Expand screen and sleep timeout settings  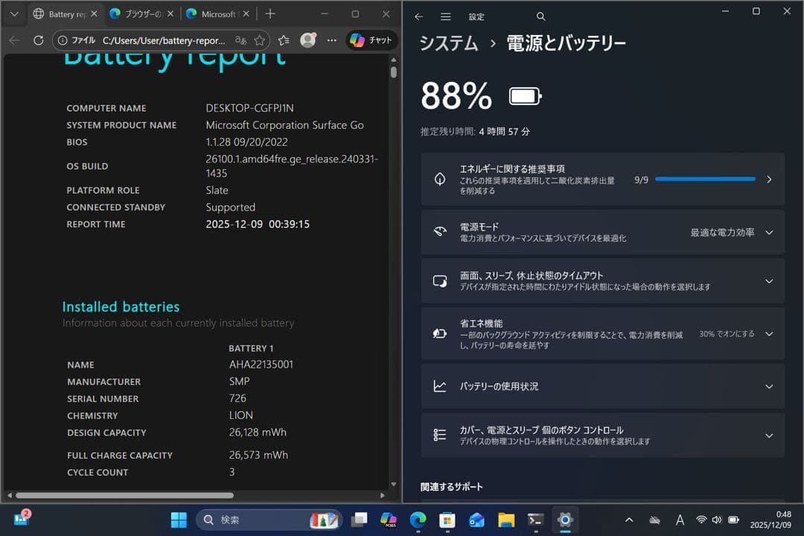tap(769, 281)
